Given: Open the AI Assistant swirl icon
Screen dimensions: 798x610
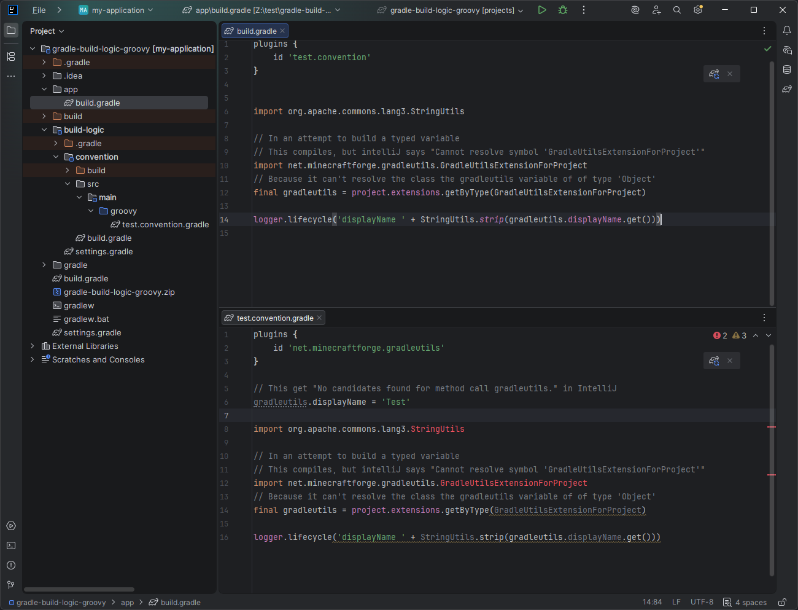Looking at the screenshot, I should pos(635,10).
